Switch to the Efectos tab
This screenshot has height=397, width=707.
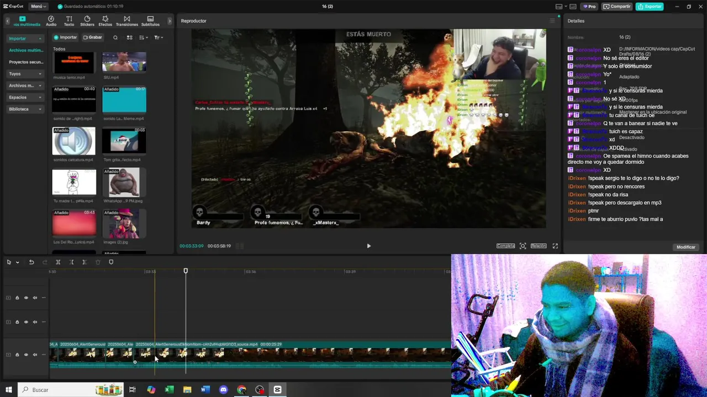click(x=105, y=22)
